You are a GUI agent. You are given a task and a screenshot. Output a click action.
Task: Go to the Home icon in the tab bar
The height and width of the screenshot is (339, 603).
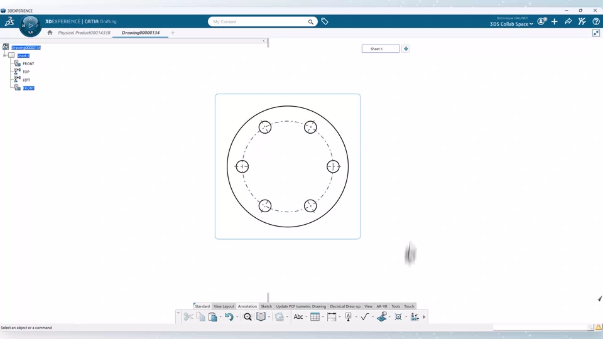tap(50, 33)
